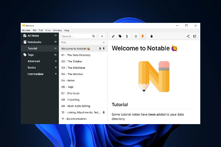Open the File menu

pos(35,30)
